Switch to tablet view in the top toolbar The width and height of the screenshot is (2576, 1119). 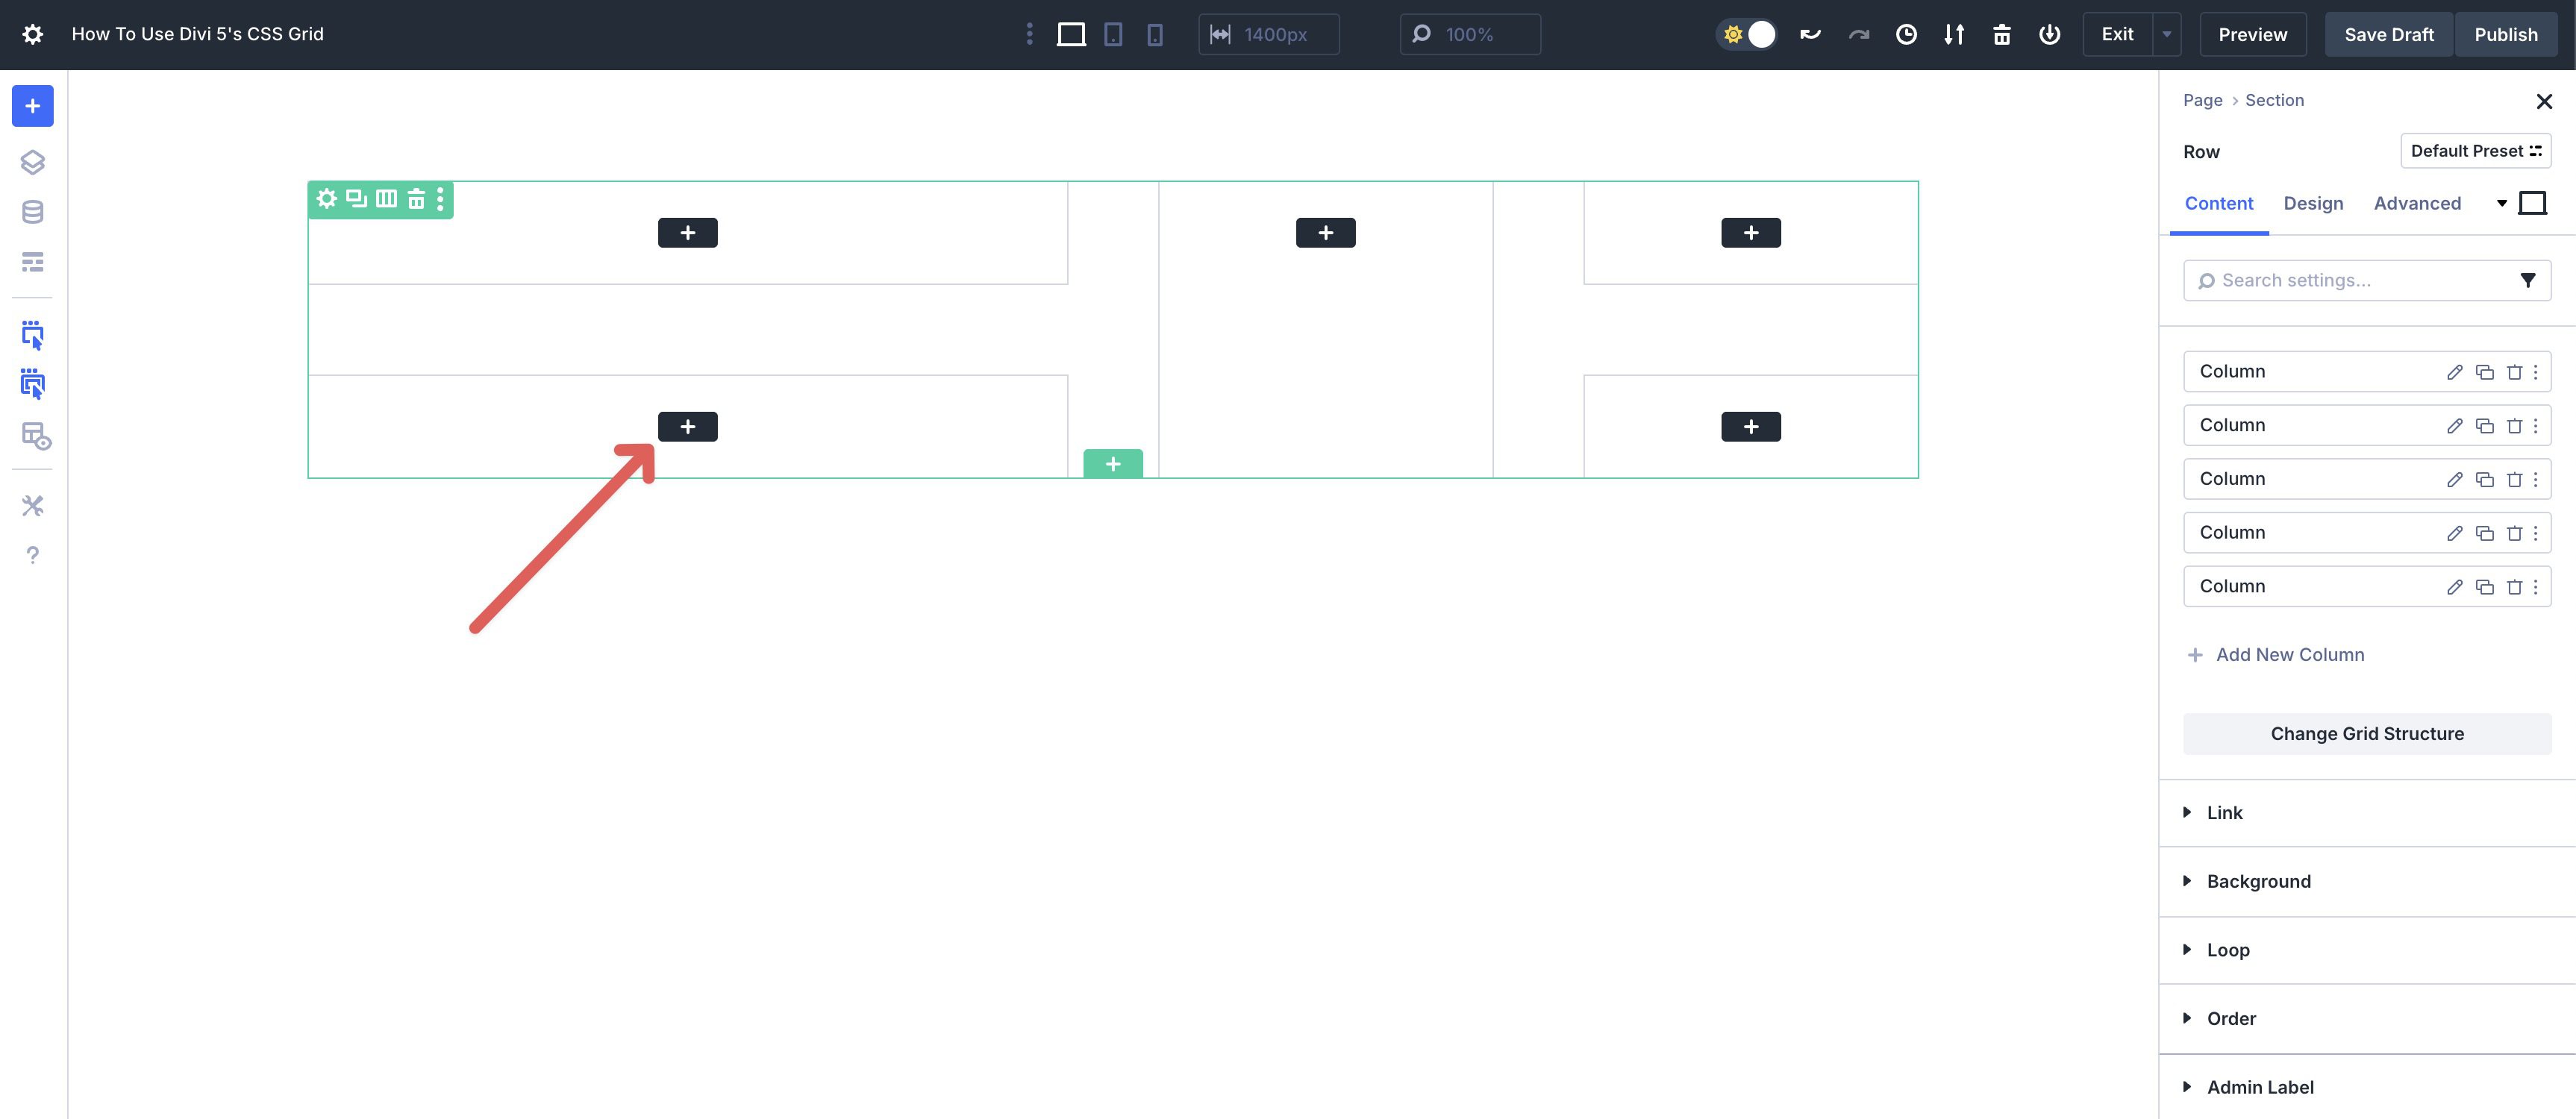(x=1113, y=33)
